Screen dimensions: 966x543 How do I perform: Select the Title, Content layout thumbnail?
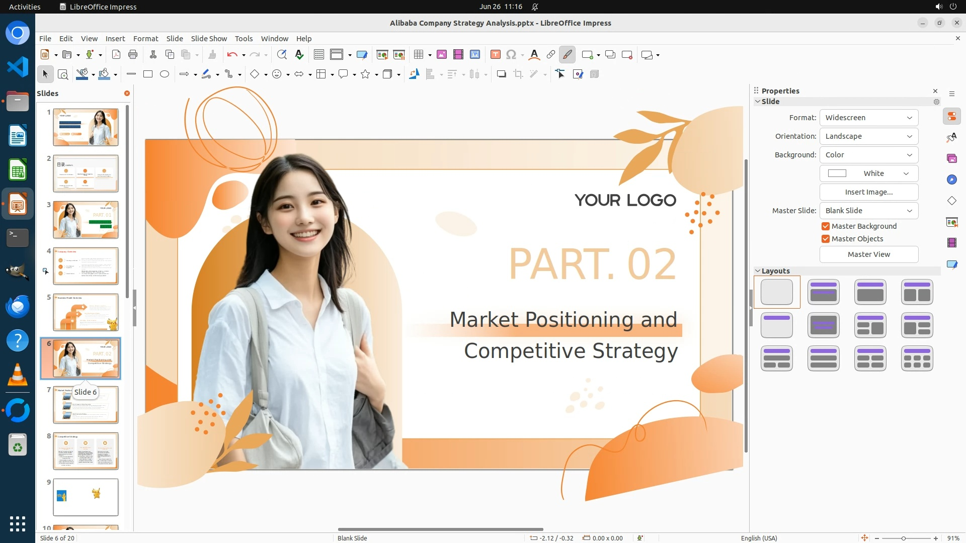coord(870,292)
